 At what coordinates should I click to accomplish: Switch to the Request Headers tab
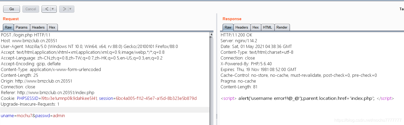pyautogui.click(x=38, y=27)
